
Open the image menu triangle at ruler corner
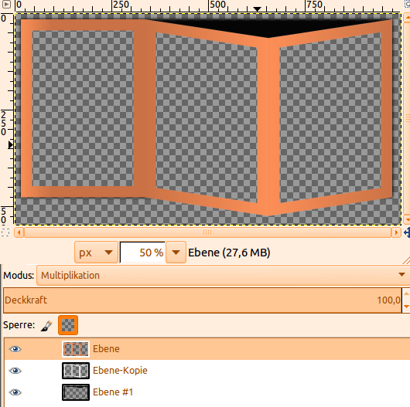click(x=6, y=4)
